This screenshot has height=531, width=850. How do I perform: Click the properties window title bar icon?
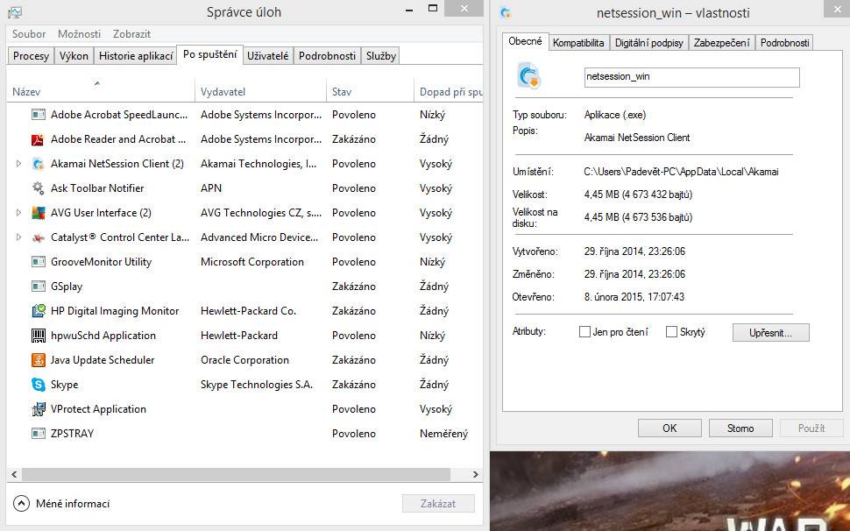tap(506, 13)
